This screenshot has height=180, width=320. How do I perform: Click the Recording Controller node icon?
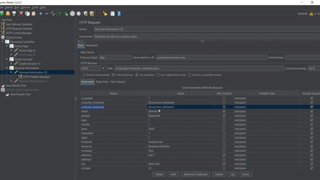7,41
